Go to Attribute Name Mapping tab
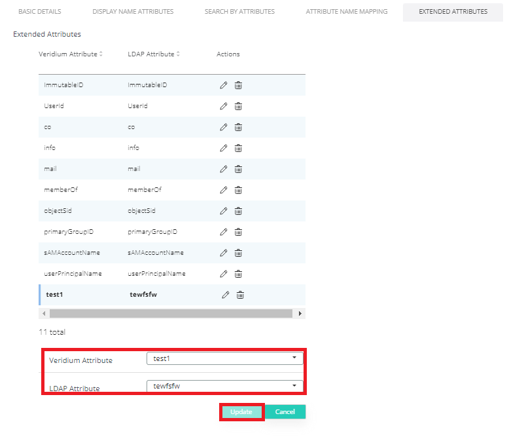This screenshot has height=437, width=507. 346,12
